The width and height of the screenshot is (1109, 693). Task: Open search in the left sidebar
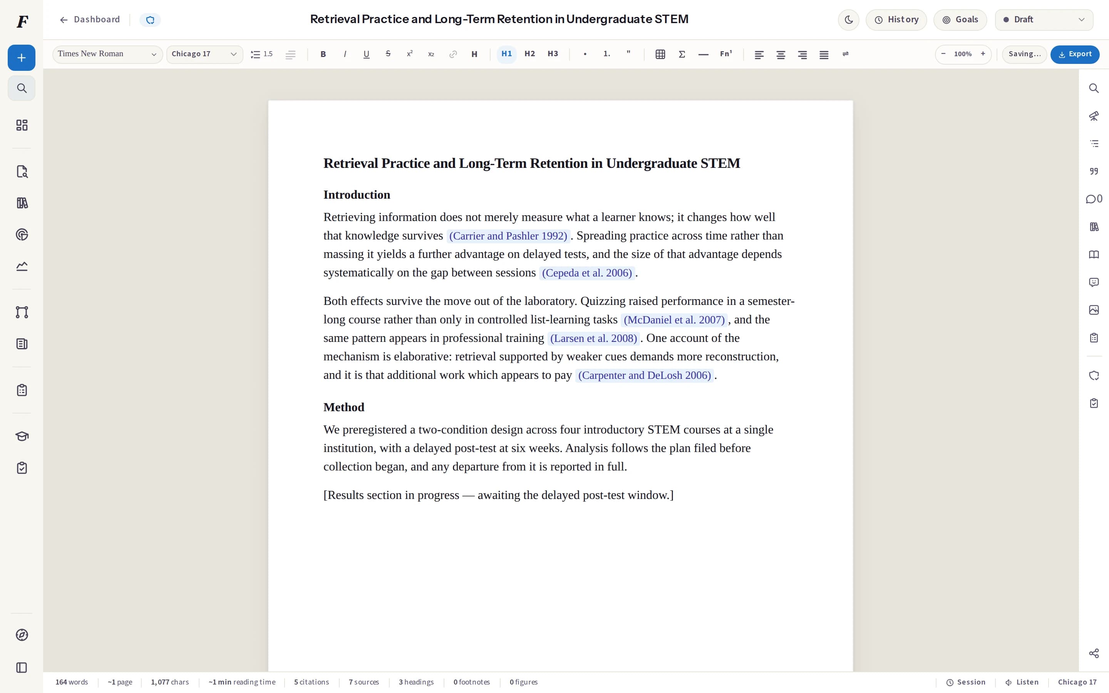[22, 88]
